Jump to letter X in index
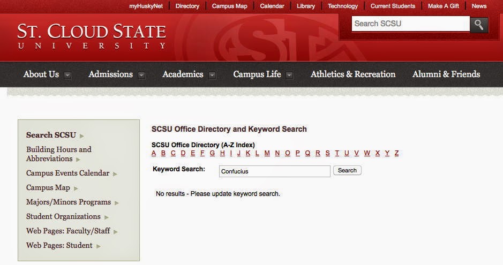 [x=378, y=153]
